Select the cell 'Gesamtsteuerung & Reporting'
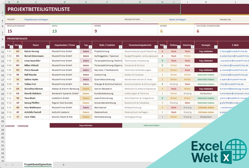The image size is (249, 168). (140, 51)
